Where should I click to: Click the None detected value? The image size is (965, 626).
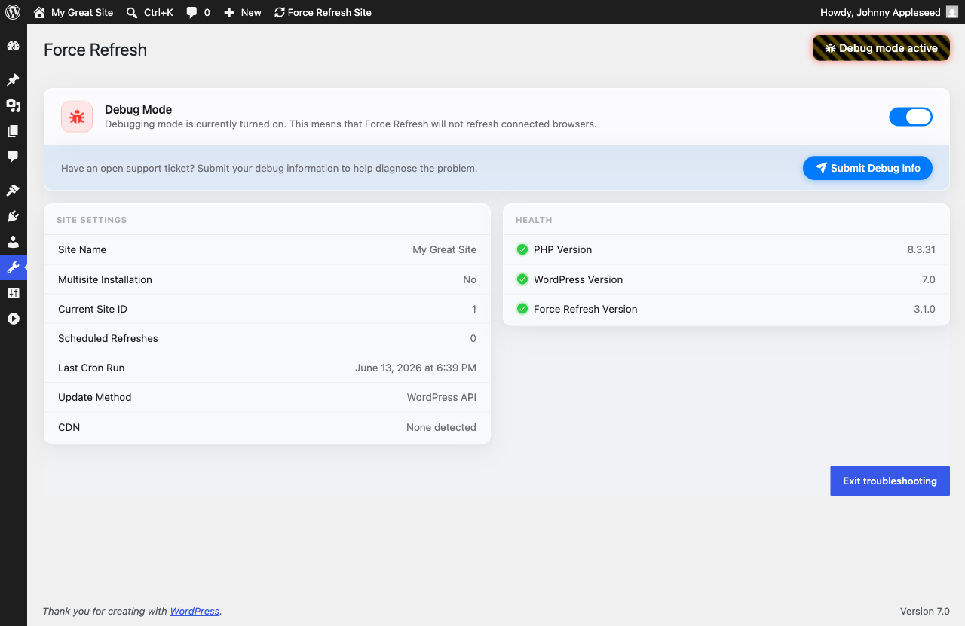click(441, 427)
